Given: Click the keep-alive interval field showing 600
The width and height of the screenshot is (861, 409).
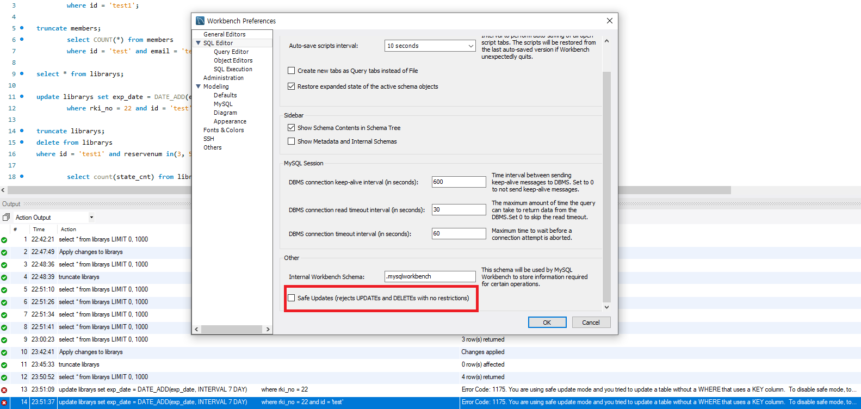Looking at the screenshot, I should 459,182.
